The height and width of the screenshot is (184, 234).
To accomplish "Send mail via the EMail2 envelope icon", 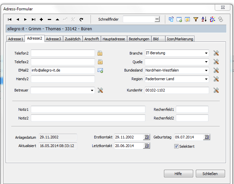I will [x=100, y=70].
